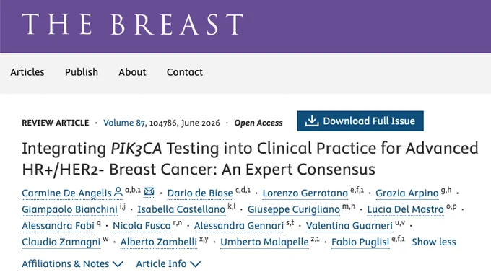Collapse author list with Show less
This screenshot has width=491, height=280.
(434, 242)
